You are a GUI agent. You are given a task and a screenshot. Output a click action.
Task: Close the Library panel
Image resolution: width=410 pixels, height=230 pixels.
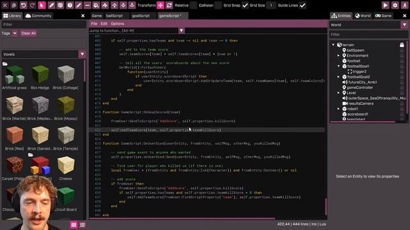tap(83, 15)
